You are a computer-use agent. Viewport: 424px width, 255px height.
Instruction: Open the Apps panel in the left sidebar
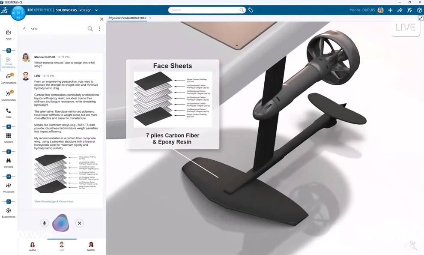(x=9, y=34)
